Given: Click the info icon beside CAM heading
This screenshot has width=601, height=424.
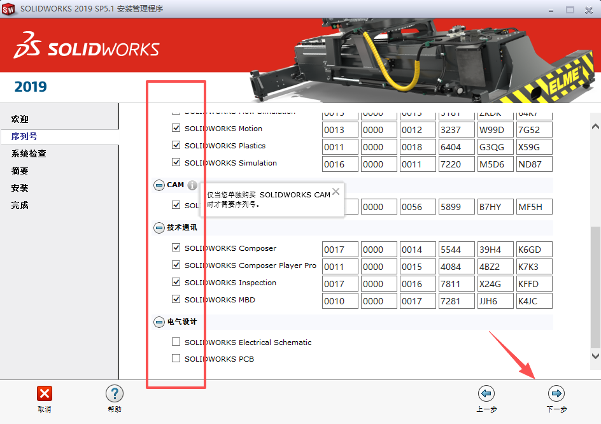Looking at the screenshot, I should (191, 185).
